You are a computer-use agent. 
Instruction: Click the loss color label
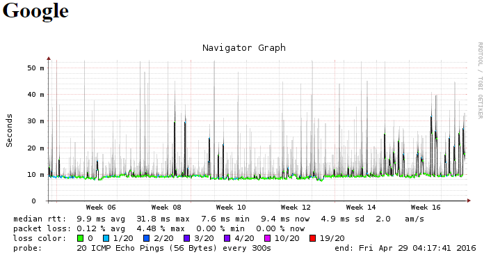40,238
